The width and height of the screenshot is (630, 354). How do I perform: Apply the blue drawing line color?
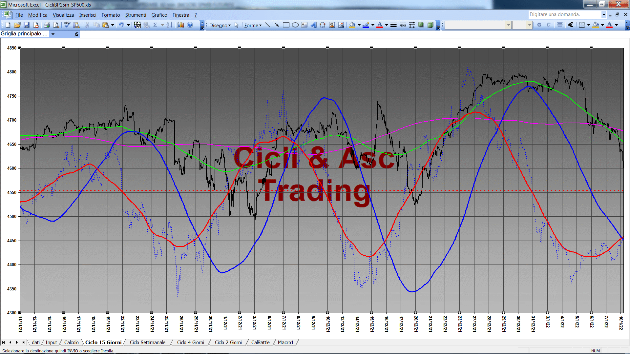(366, 25)
